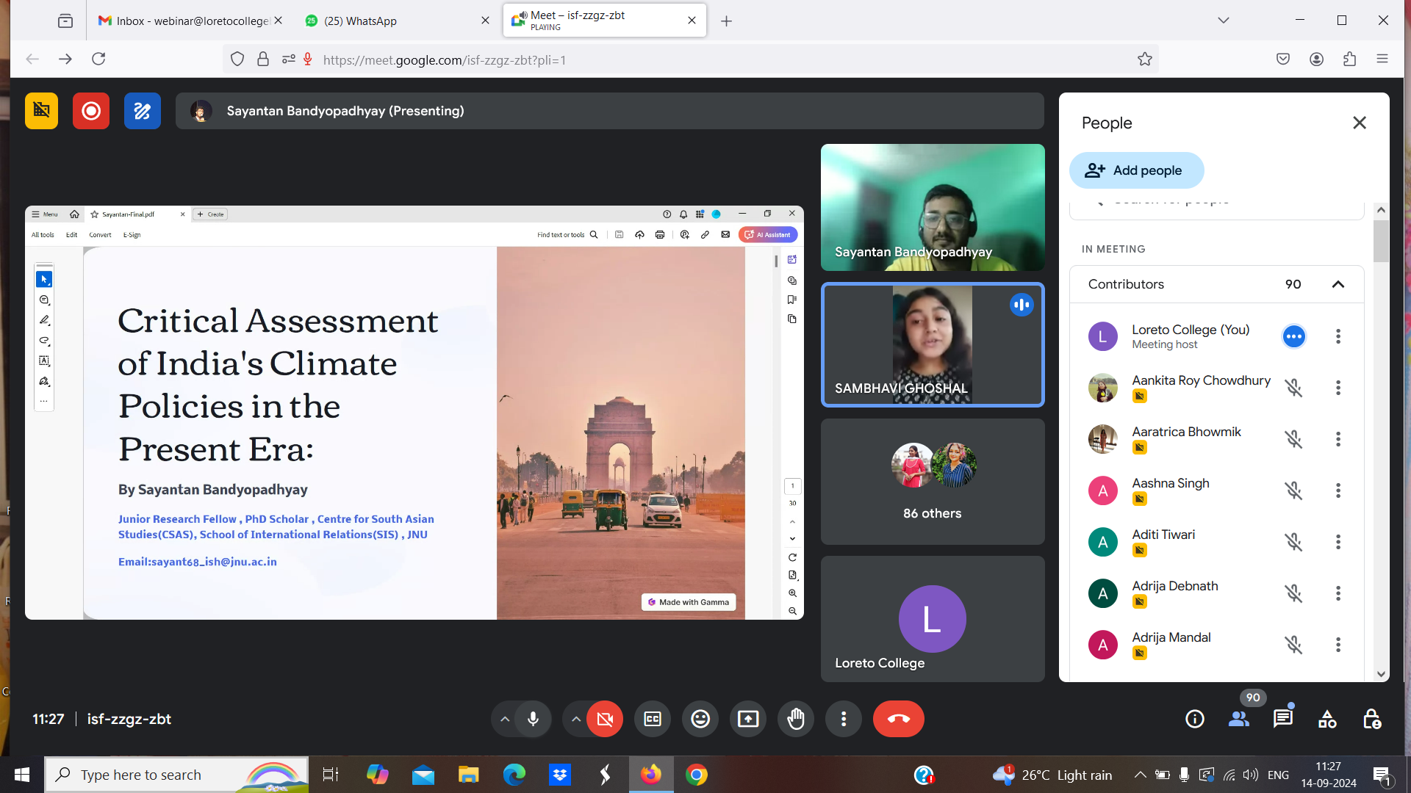Open host controls lock icon
1411x793 pixels.
pos(1371,719)
